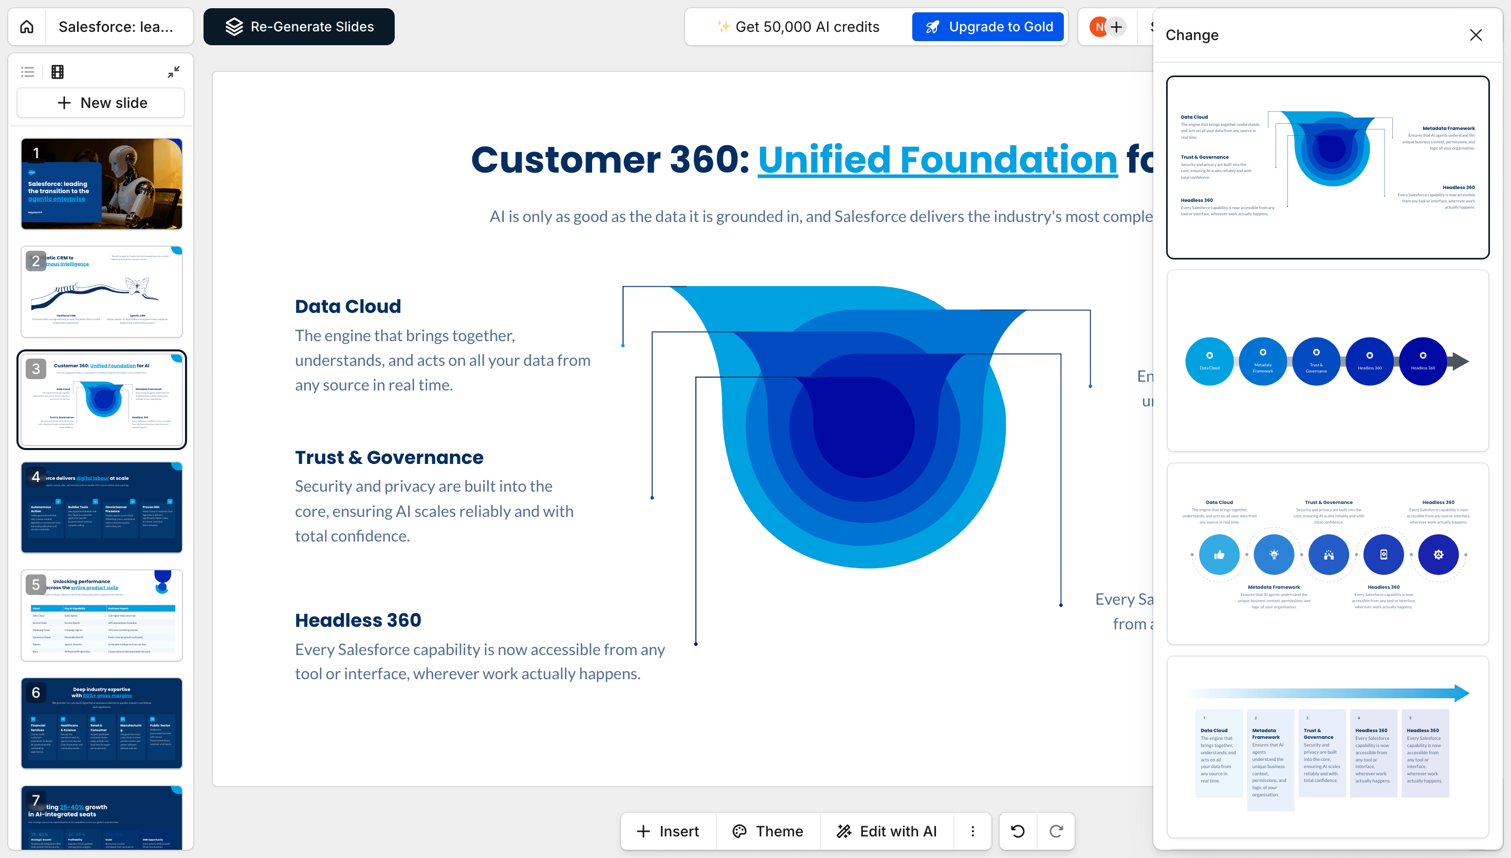Click the plus icon beside the avatar
1511x858 pixels.
tap(1116, 27)
